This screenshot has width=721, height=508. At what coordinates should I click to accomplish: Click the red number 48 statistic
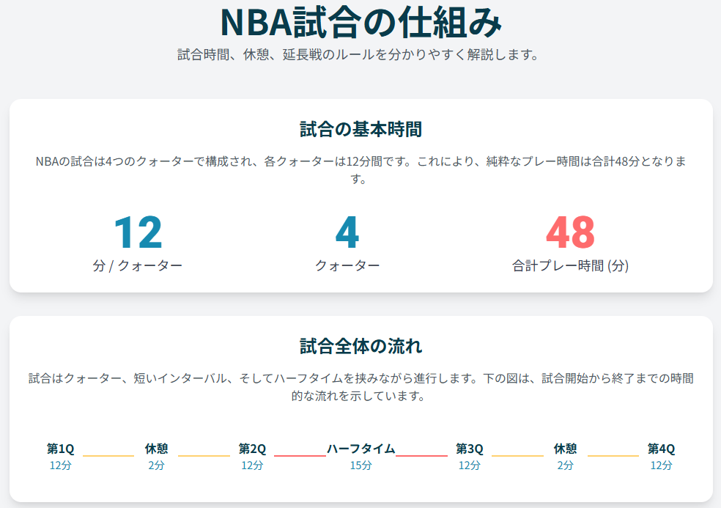pyautogui.click(x=570, y=232)
